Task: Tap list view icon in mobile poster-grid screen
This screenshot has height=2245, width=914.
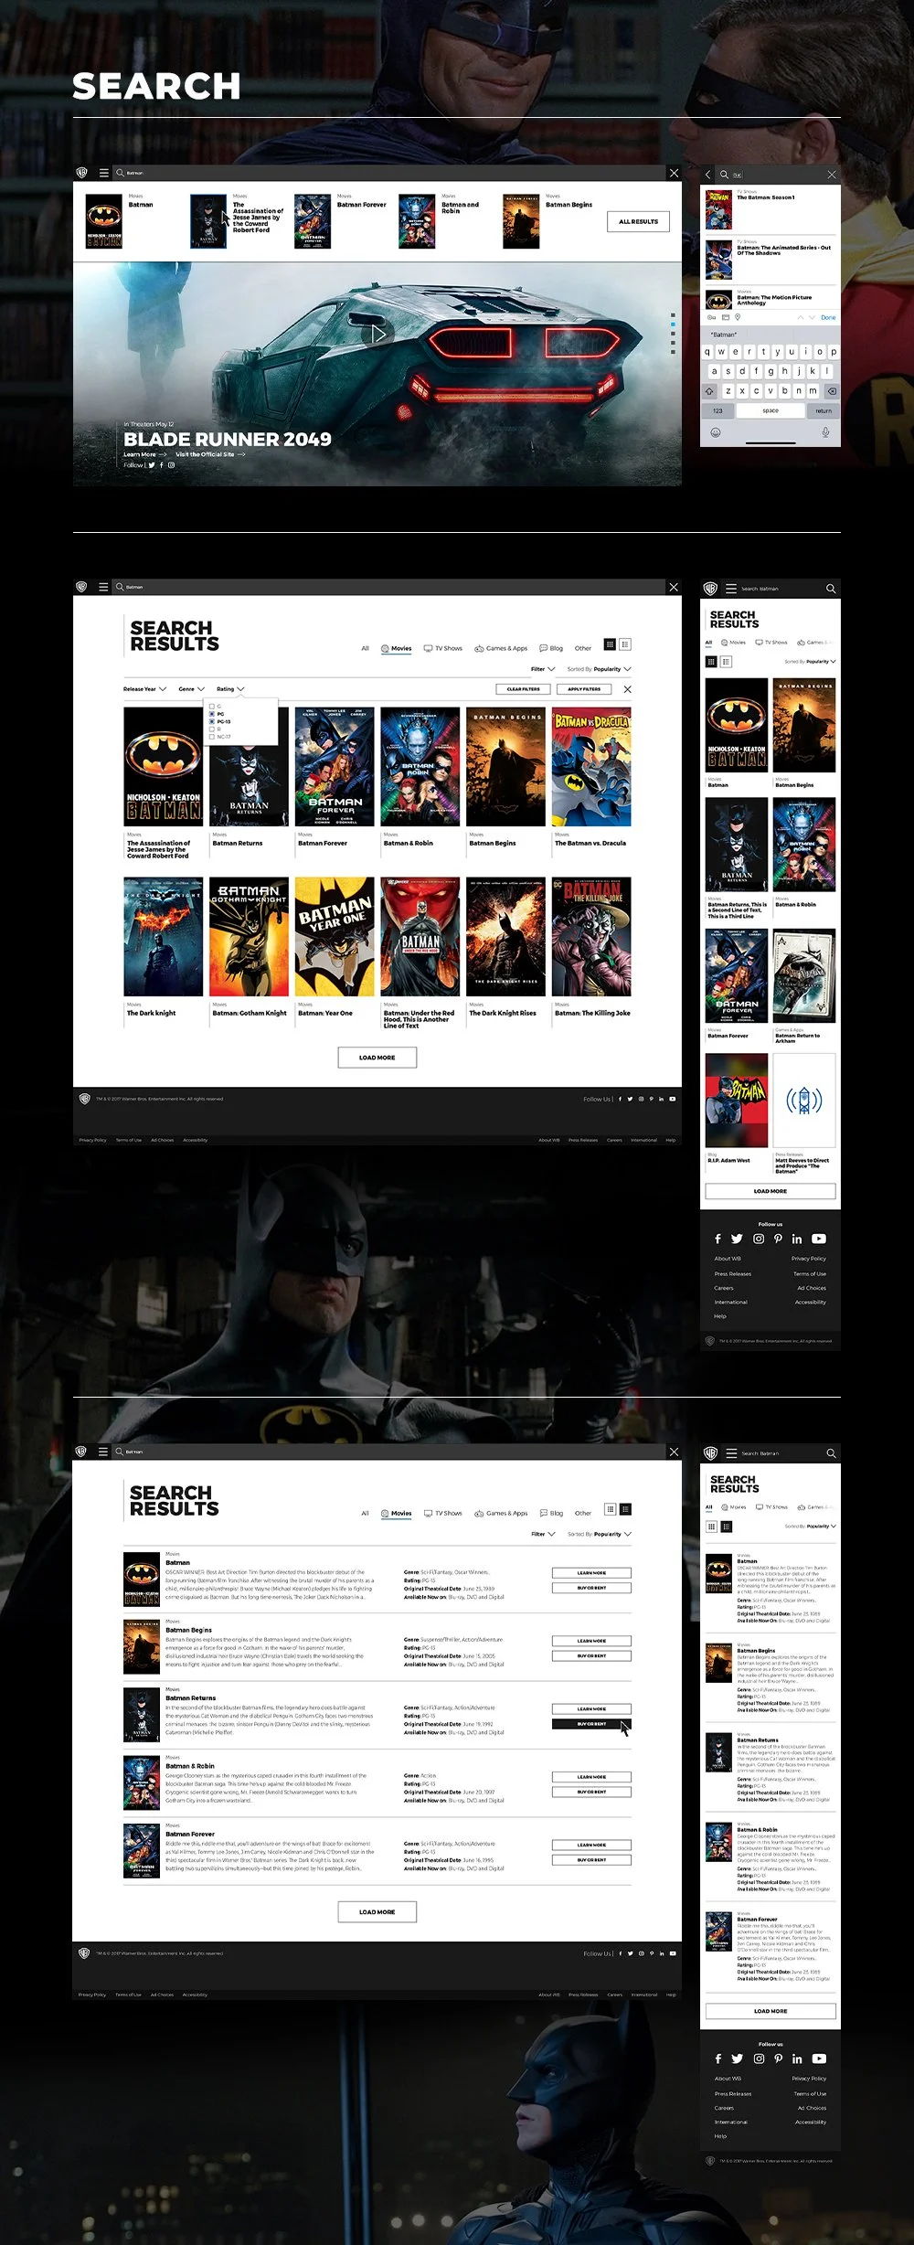Action: point(726,661)
